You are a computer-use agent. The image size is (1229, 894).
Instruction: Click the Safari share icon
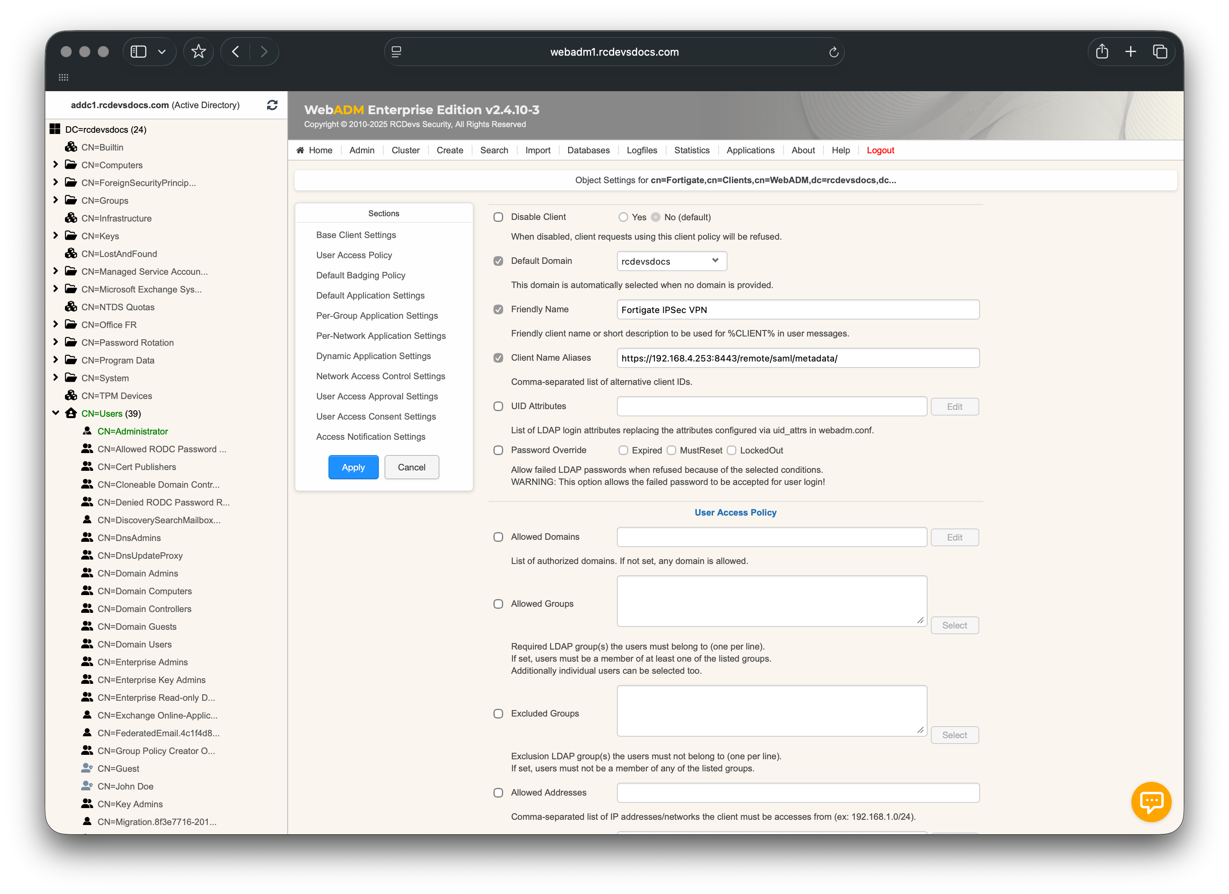click(x=1102, y=52)
